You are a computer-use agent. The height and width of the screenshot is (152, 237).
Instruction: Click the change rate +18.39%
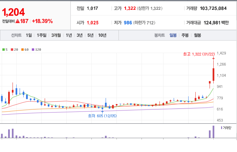[42, 21]
